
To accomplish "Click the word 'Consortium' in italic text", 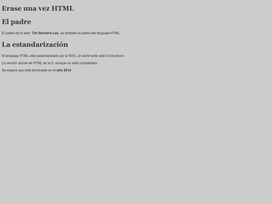I will [115, 56].
